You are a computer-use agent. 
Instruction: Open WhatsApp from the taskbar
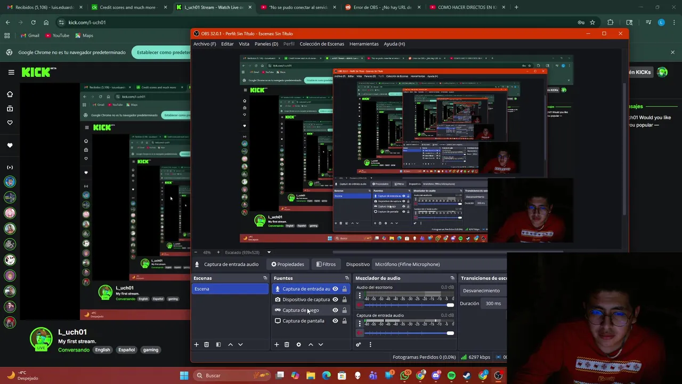coord(405,375)
